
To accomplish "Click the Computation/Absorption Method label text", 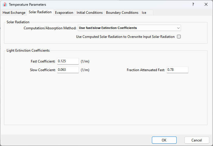I will coord(50,28).
